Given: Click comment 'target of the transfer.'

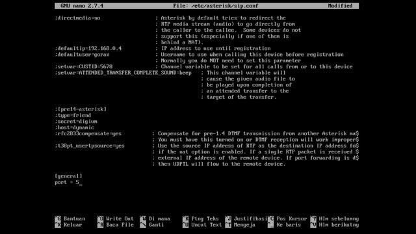Looking at the screenshot, I should point(241,97).
